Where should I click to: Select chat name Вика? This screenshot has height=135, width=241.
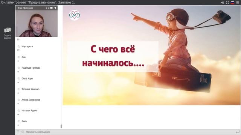(24, 121)
